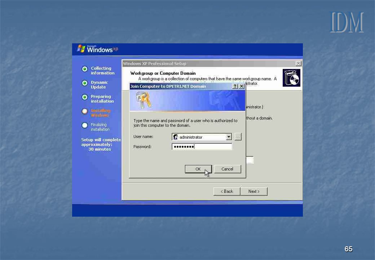
Task: Click OK in the Join Computer dialog
Action: 198,169
